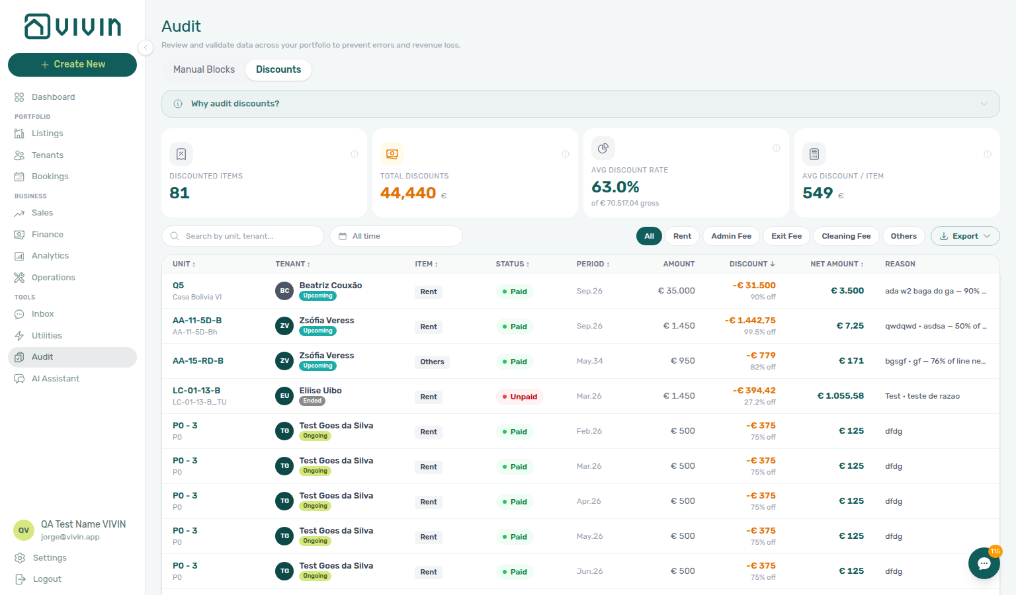Open the AI Assistant
Image resolution: width=1016 pixels, height=595 pixels.
73,379
